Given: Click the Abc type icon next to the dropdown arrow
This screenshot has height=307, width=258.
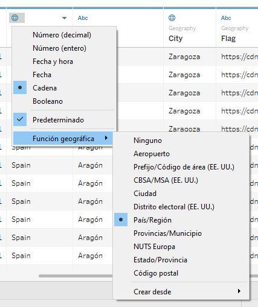Looking at the screenshot, I should 83,18.
